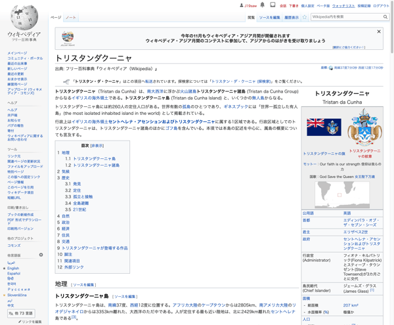Viewport: 394px width, 325px height.
Task: Switch to English language version
Action: tap(13, 269)
